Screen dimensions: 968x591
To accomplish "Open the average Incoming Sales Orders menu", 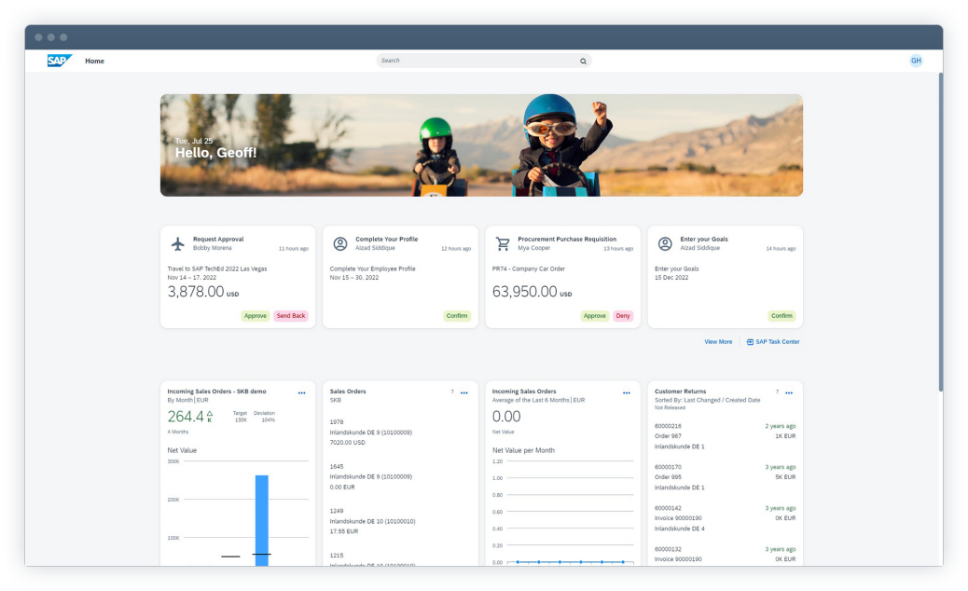I will [626, 393].
